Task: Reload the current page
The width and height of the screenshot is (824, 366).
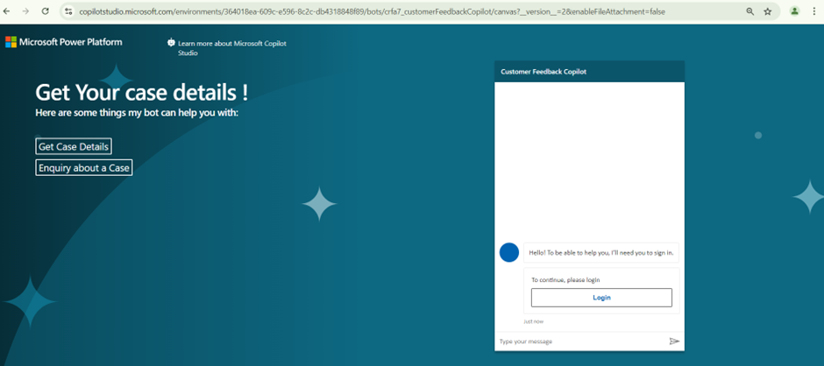Action: pos(46,11)
